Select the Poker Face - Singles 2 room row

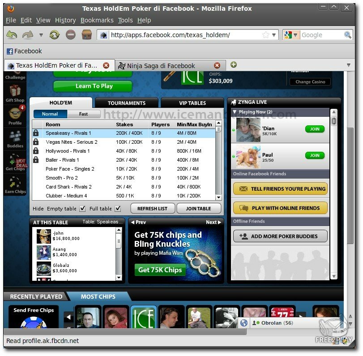(x=124, y=169)
